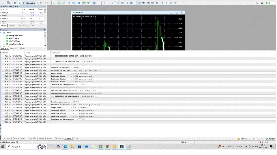277x155 pixels.
Task: Select the text label tool
Action: tap(127, 3)
